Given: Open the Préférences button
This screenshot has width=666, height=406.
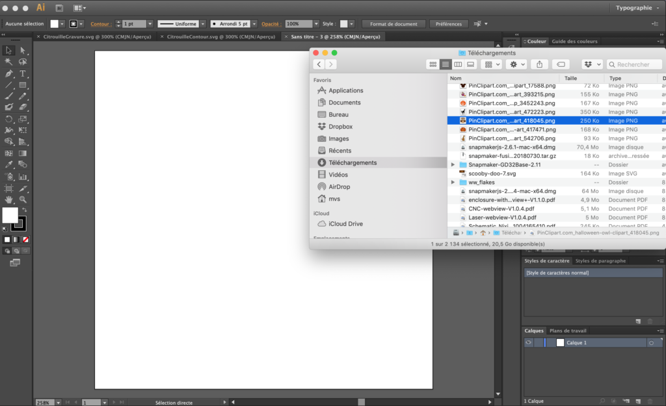Looking at the screenshot, I should pyautogui.click(x=449, y=23).
